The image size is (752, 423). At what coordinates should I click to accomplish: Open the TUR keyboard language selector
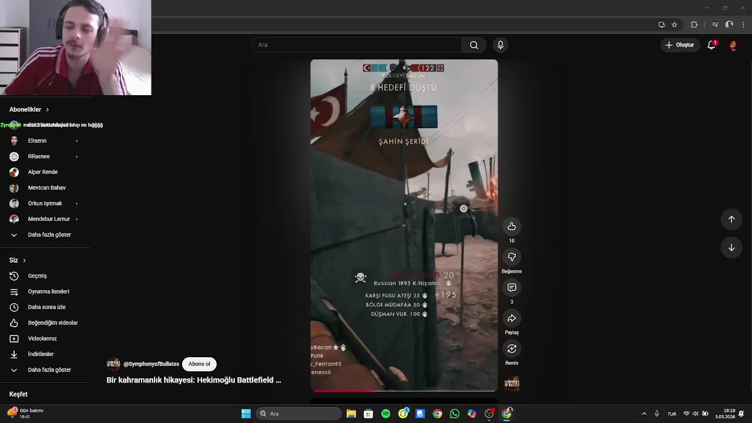[672, 414]
